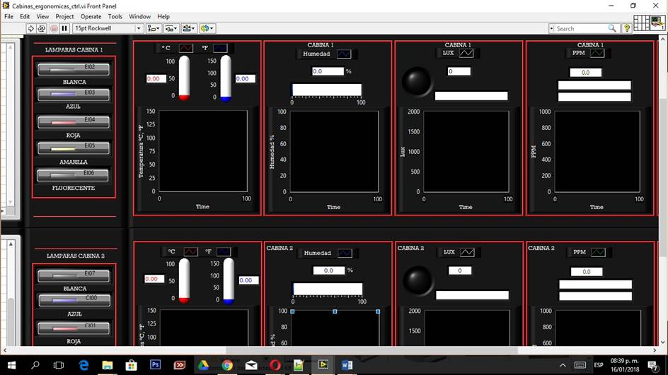This screenshot has height=375, width=668.
Task: Click the Run Continuously button
Action: pyautogui.click(x=42, y=28)
